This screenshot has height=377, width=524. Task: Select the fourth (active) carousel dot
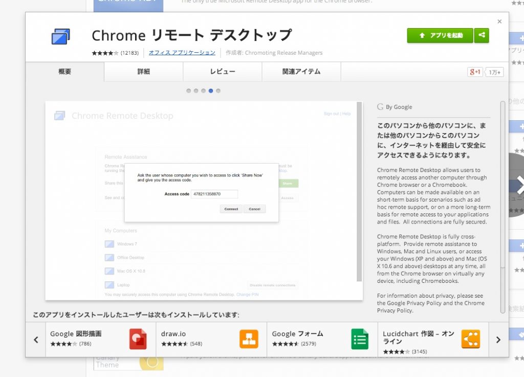click(x=211, y=91)
